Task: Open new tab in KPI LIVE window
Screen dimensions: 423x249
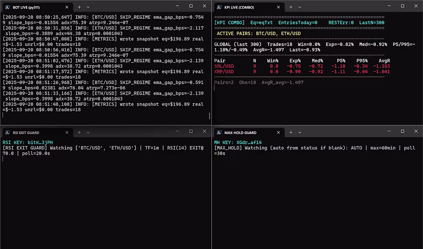Action: [x=291, y=7]
